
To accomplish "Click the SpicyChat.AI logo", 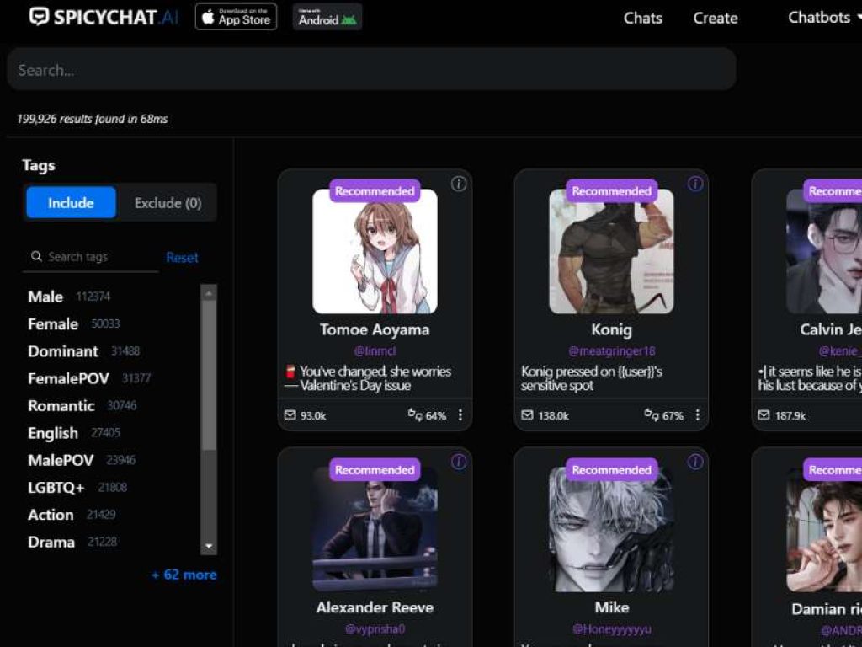I will click(x=104, y=17).
